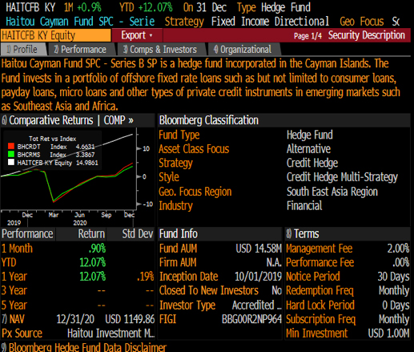This screenshot has height=352, width=414.
Task: Click the 1 Month return .90% value
Action: pos(97,249)
